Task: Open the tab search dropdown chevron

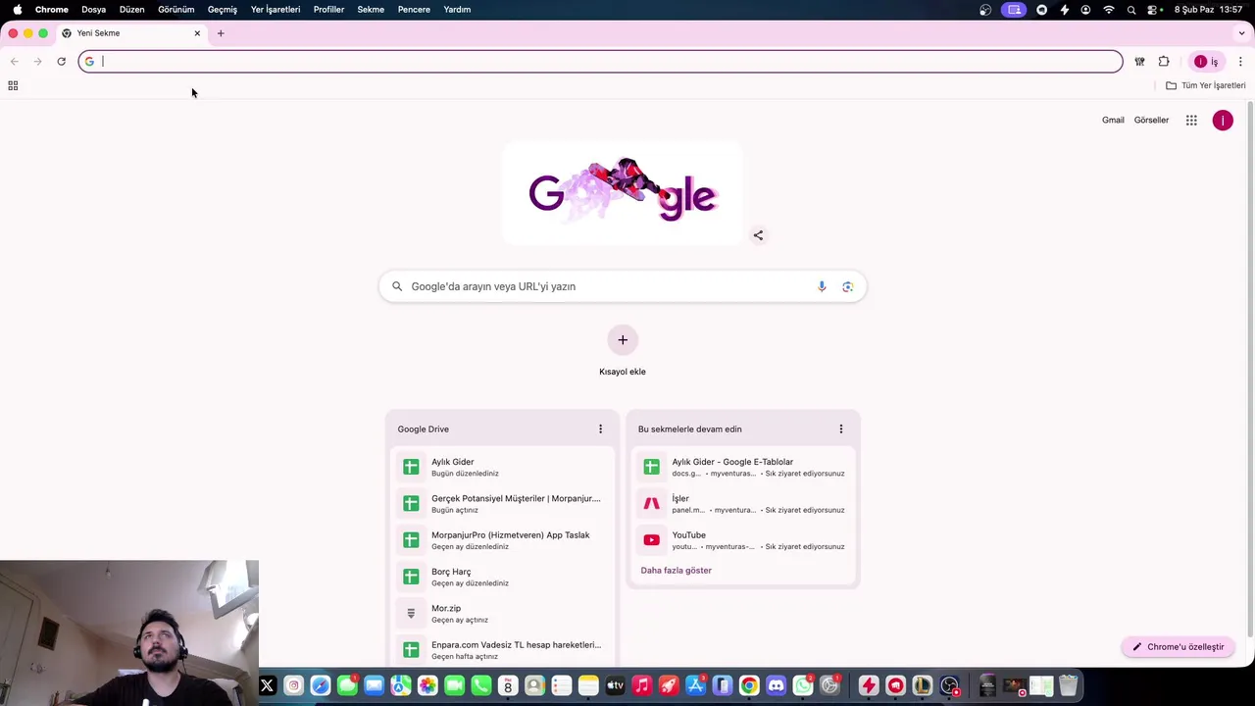Action: coord(1242,33)
